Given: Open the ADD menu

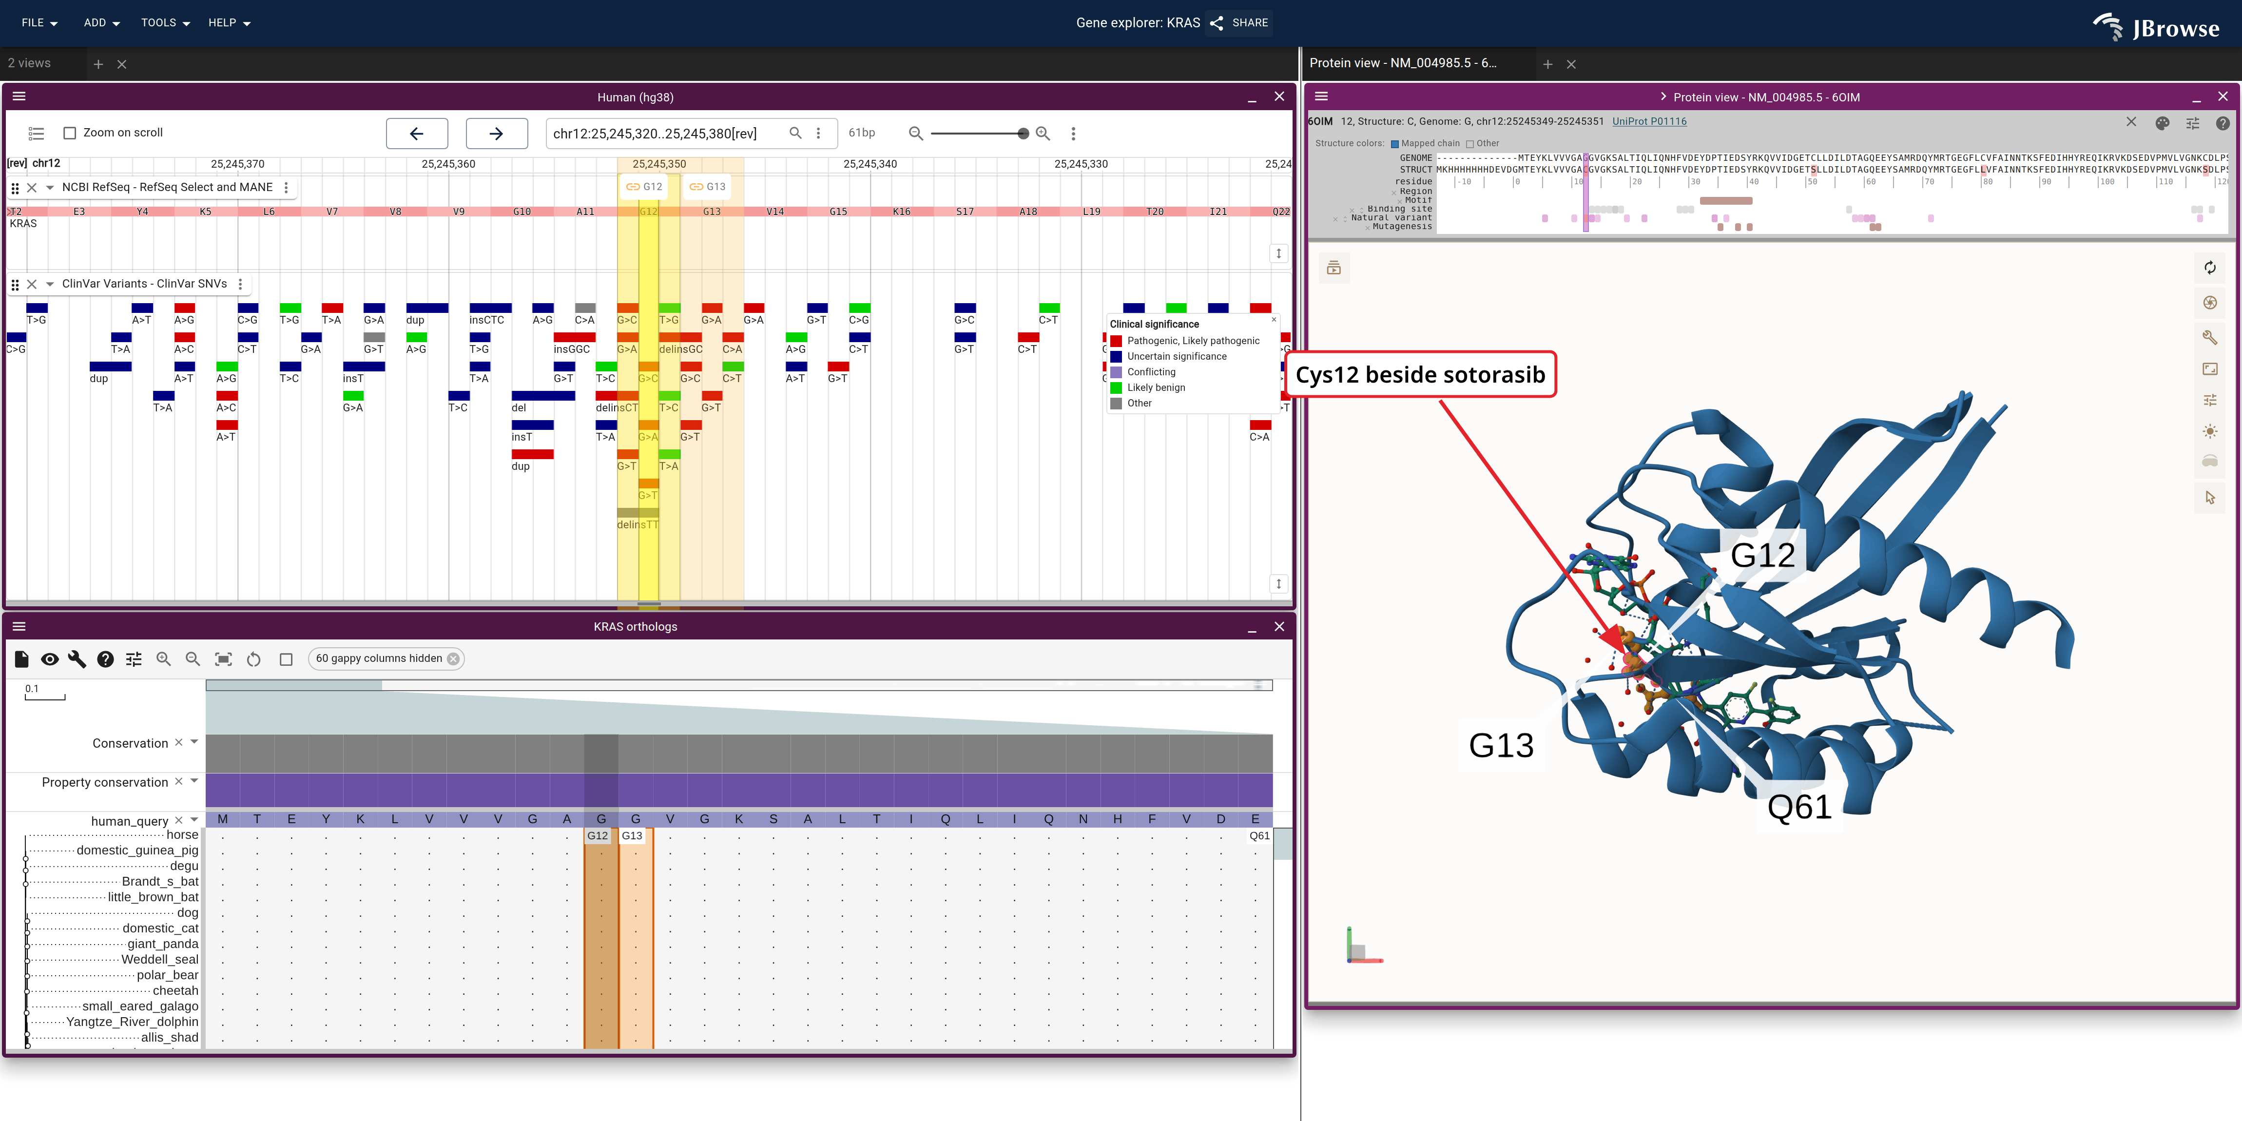Looking at the screenshot, I should click(102, 22).
